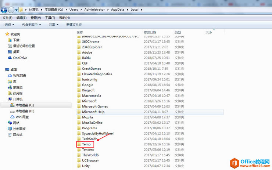The image size is (272, 170).
Task: Open the 编辑(E) menu
Action: point(22,18)
